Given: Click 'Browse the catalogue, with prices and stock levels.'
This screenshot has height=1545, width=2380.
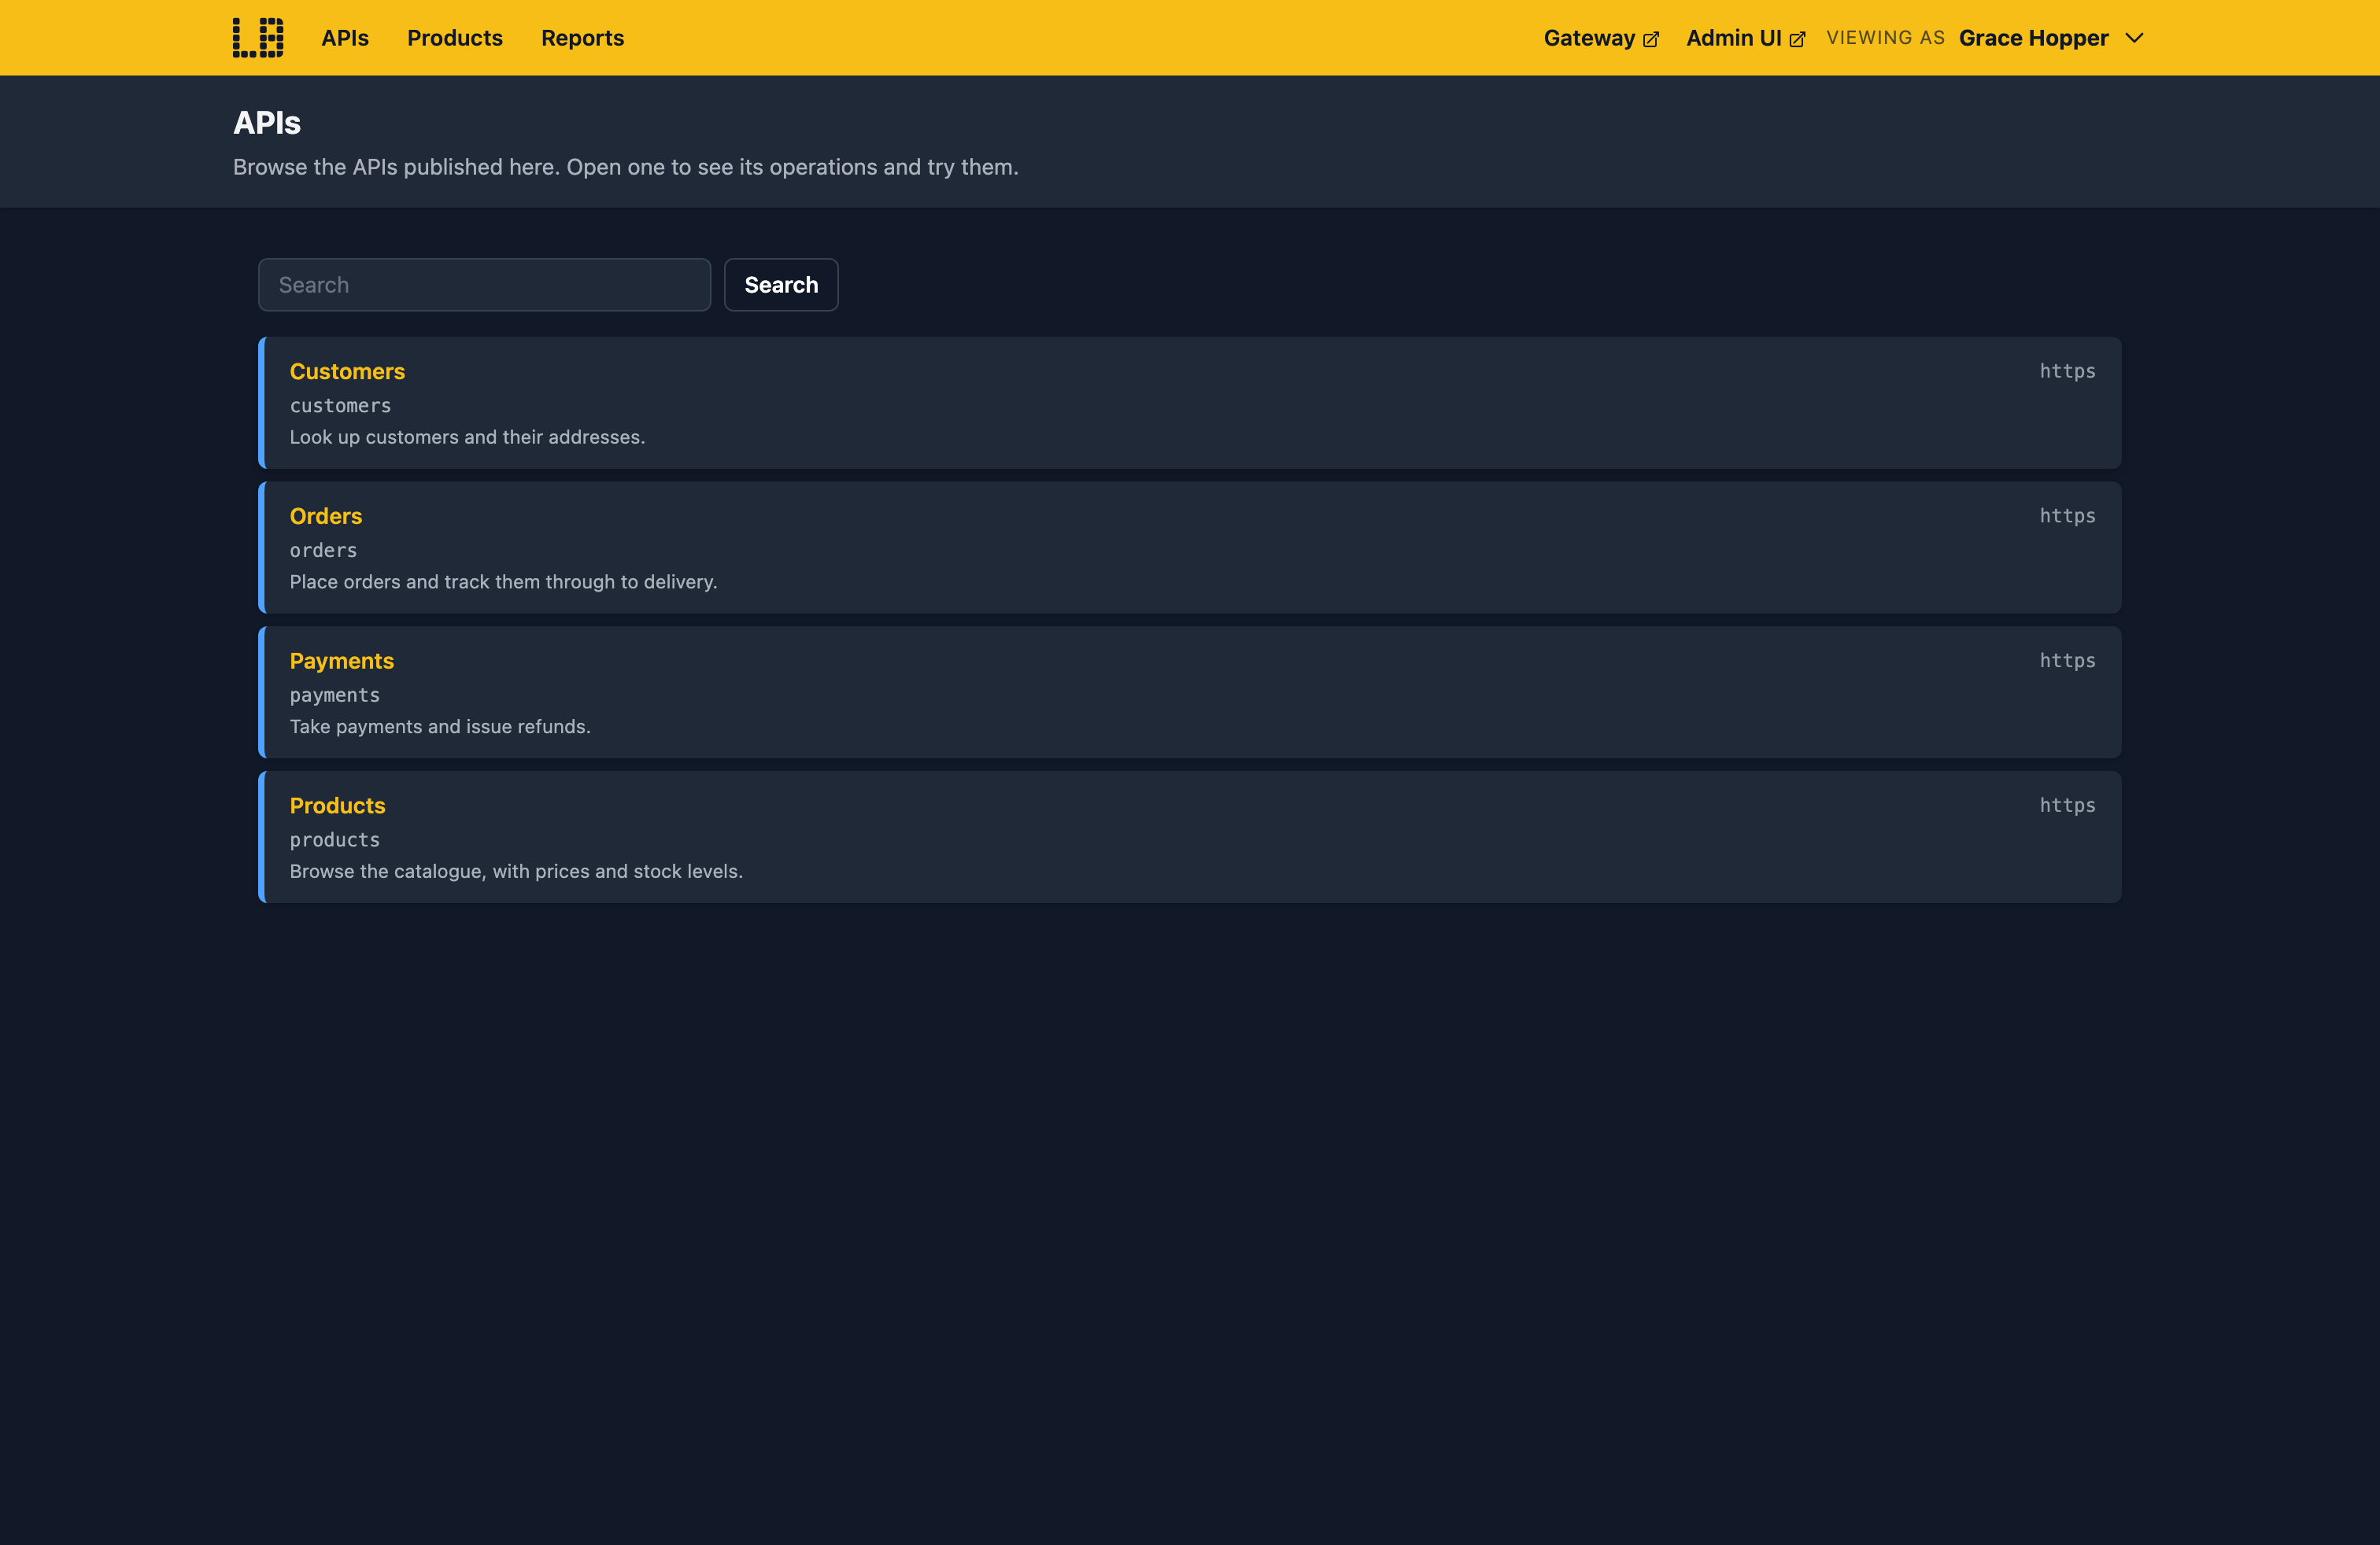Looking at the screenshot, I should 517,872.
